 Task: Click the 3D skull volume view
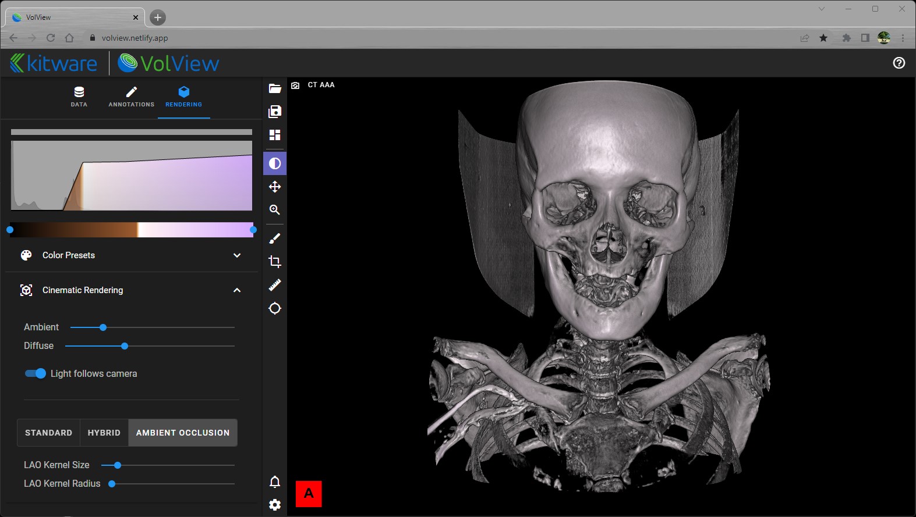601,297
